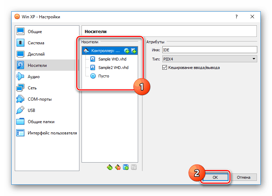
Task: Click the VirtualBox gear icon in title bar
Action: point(17,17)
